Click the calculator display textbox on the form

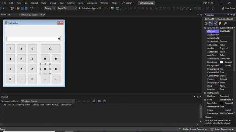coord(34,38)
